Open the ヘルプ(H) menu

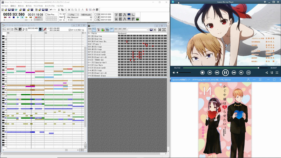(60, 6)
